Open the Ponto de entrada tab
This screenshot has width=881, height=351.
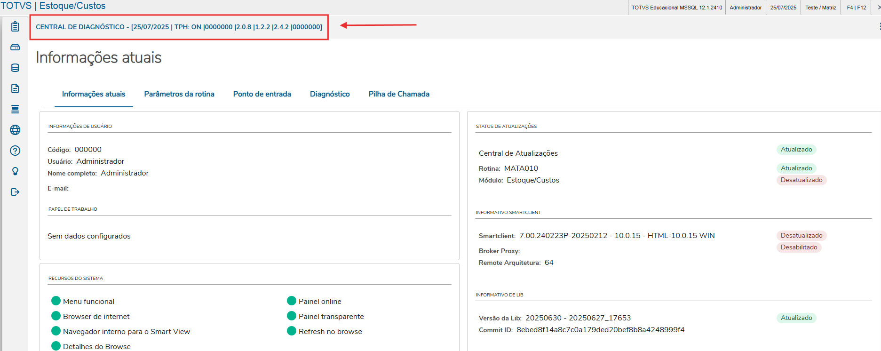coord(262,94)
